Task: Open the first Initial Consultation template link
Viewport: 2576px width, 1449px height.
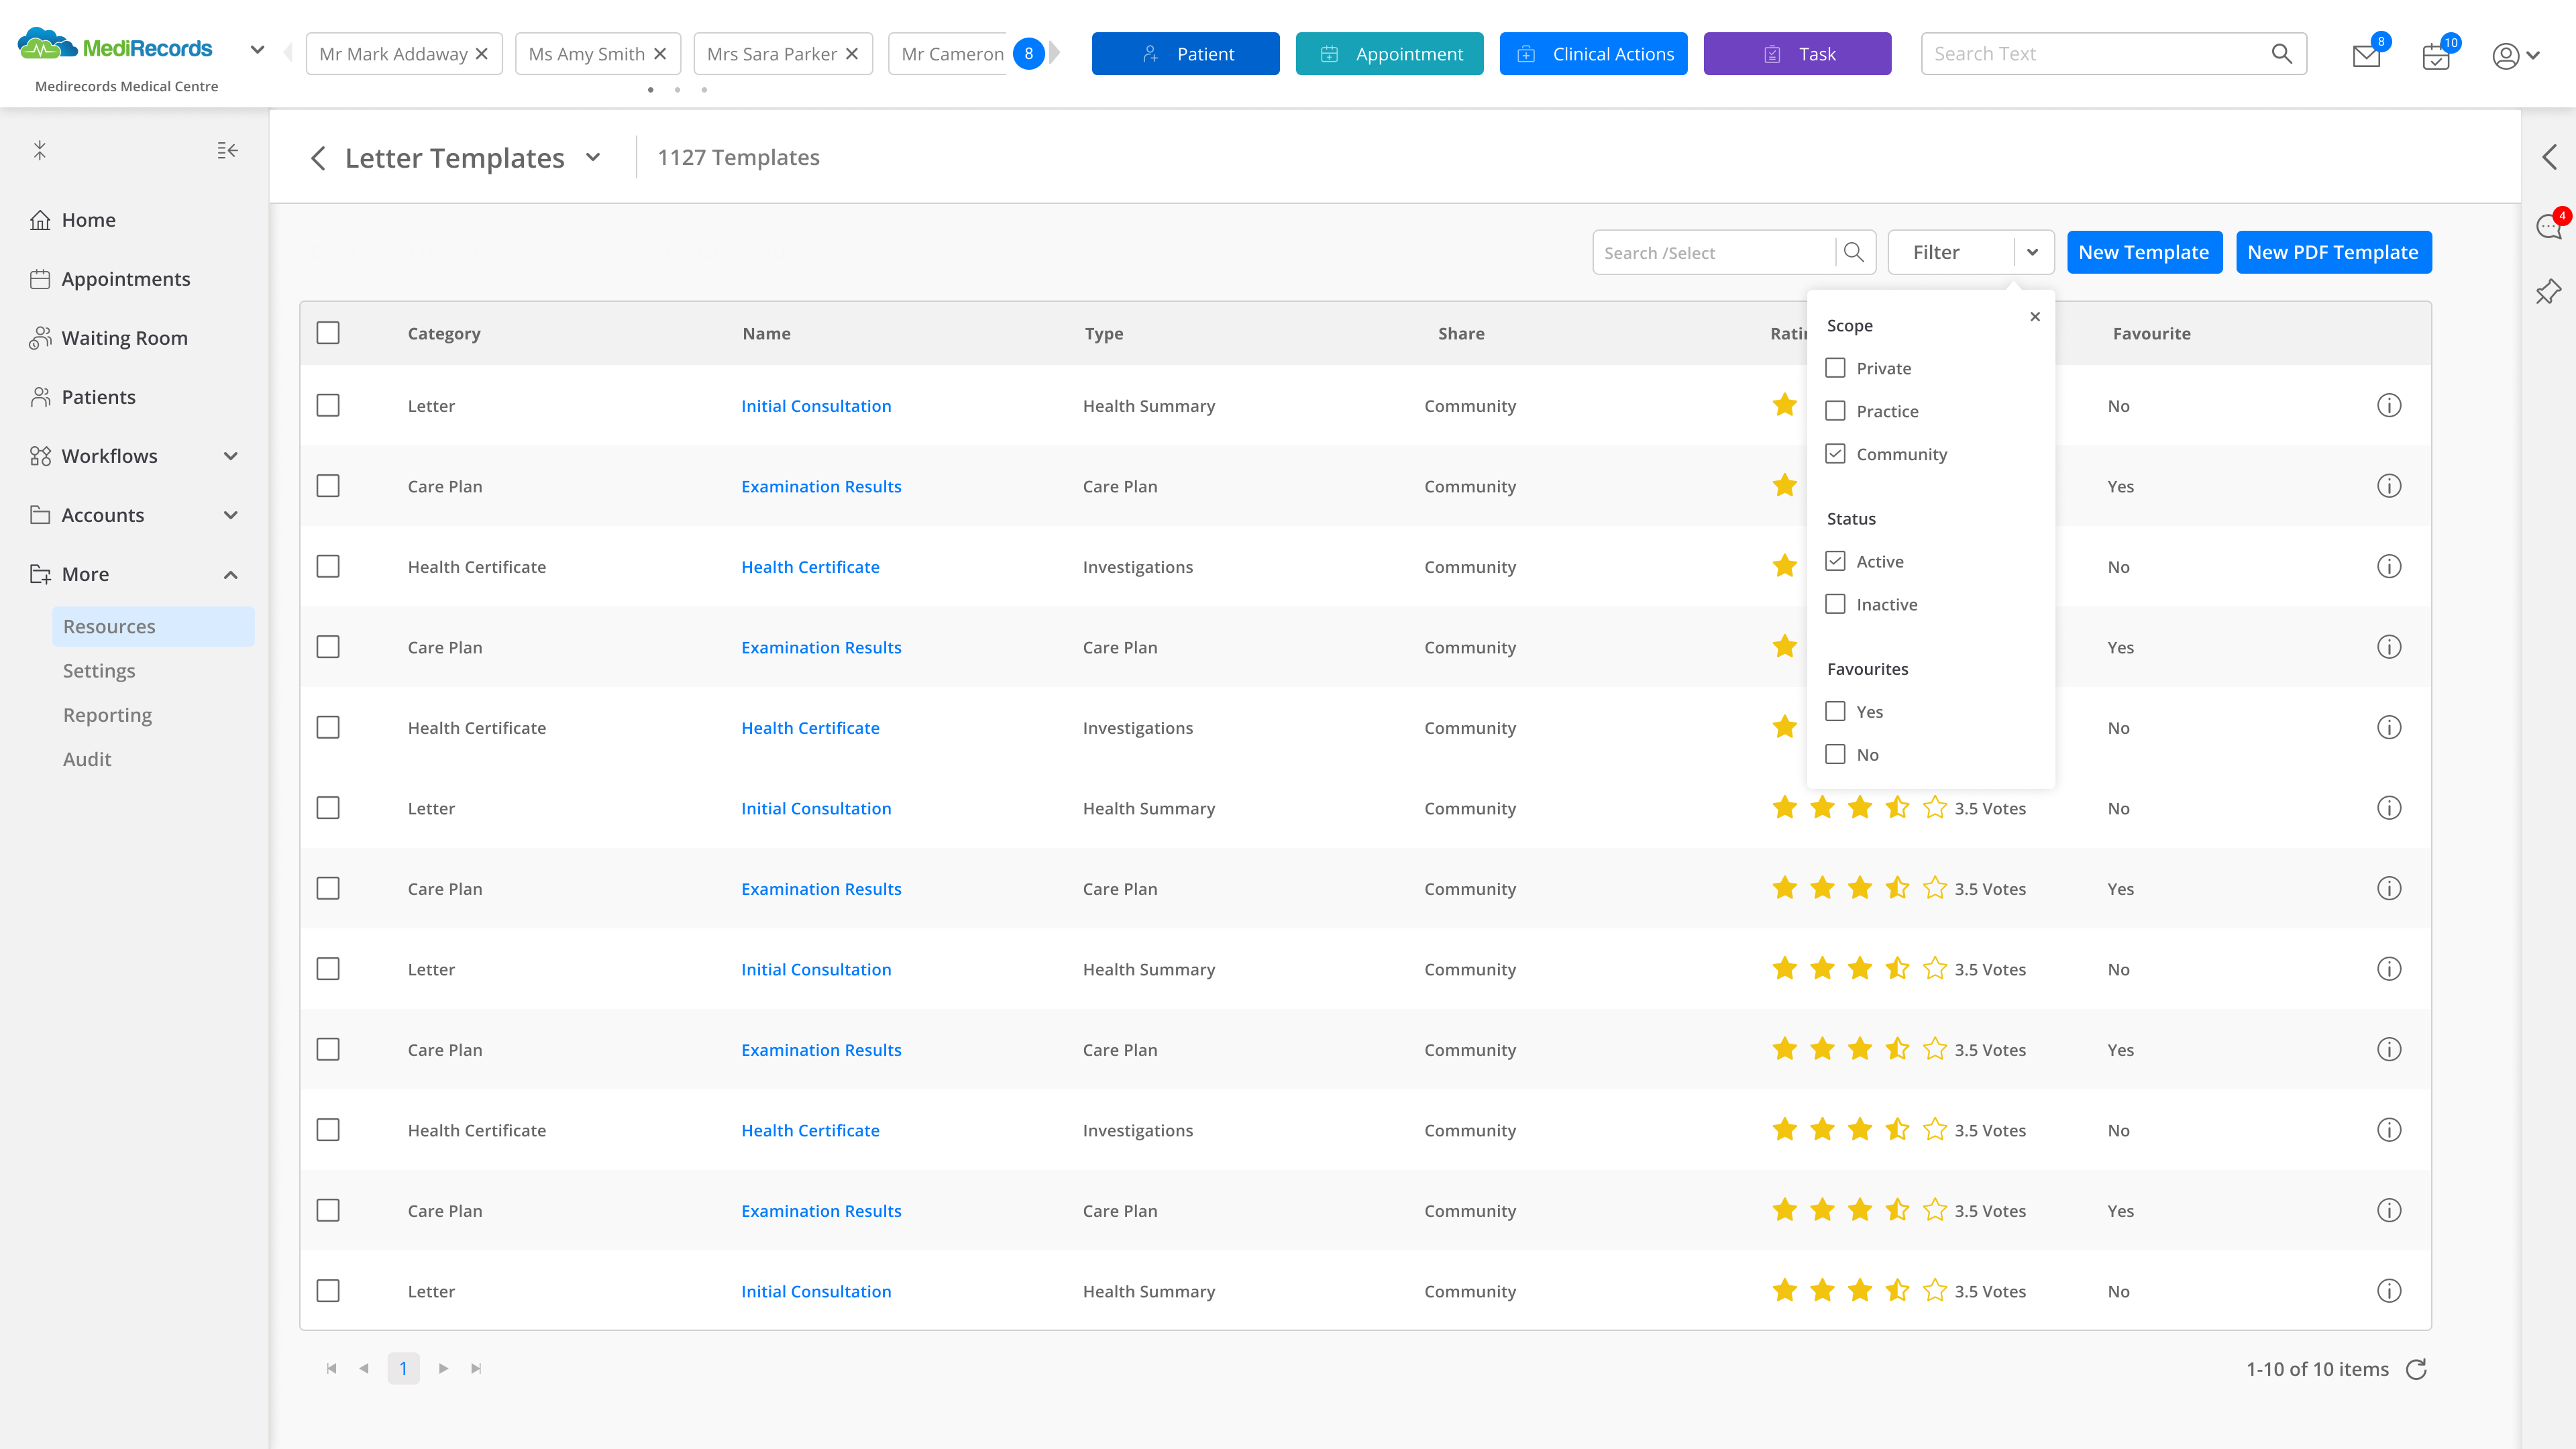Action: point(815,406)
